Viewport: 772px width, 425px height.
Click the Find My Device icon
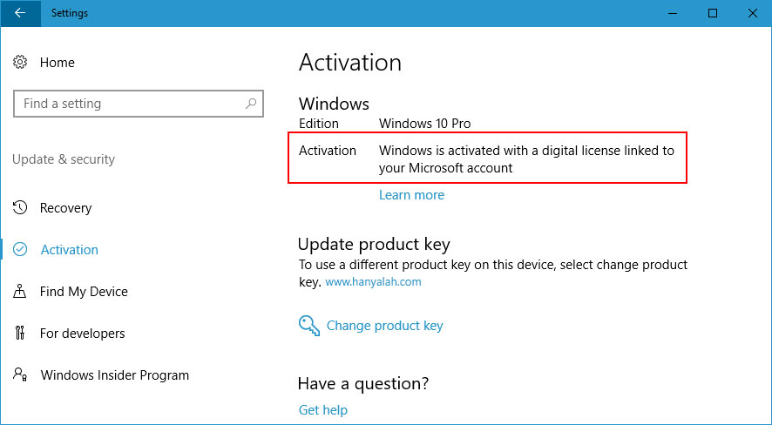coord(20,292)
